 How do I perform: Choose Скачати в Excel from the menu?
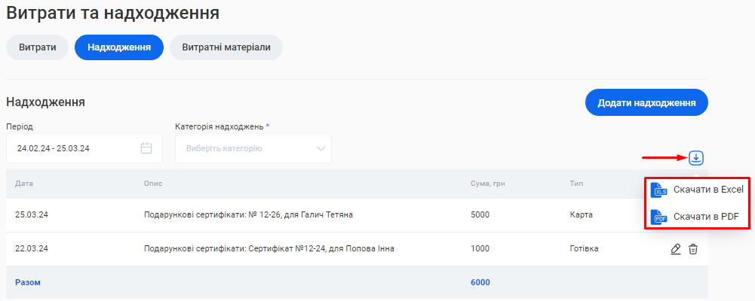tap(708, 190)
